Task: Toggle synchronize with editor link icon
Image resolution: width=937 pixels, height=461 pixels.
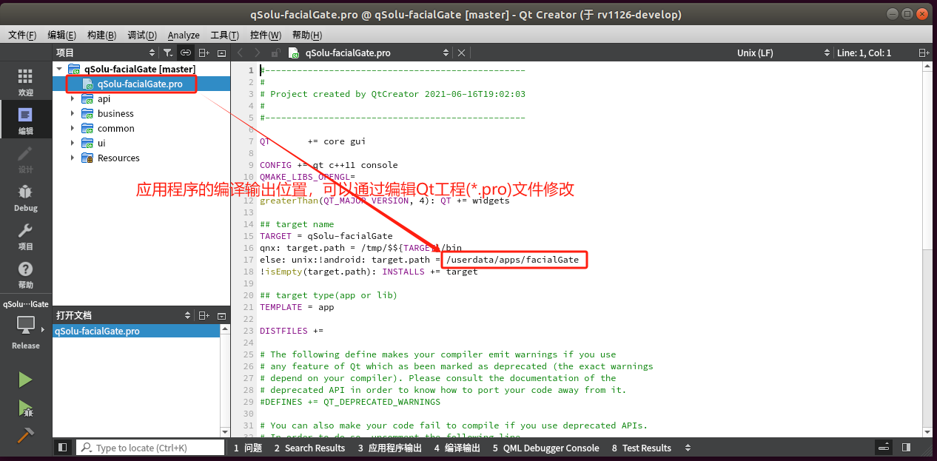Action: click(186, 53)
